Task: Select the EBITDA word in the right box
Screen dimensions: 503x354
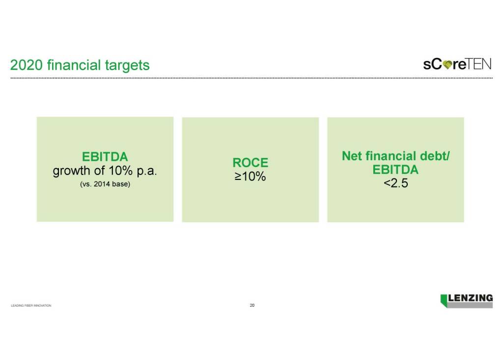Action: pos(395,170)
